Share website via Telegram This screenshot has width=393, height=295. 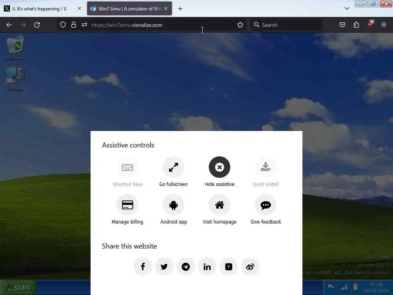point(186,267)
